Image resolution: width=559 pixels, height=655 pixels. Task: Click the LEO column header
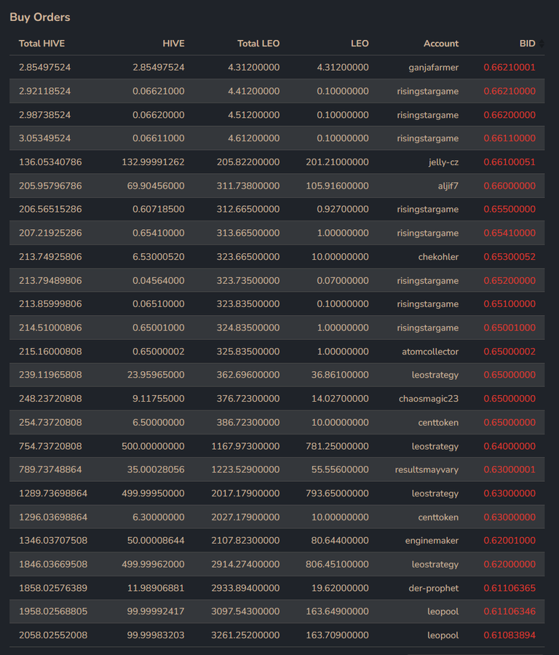(x=360, y=44)
